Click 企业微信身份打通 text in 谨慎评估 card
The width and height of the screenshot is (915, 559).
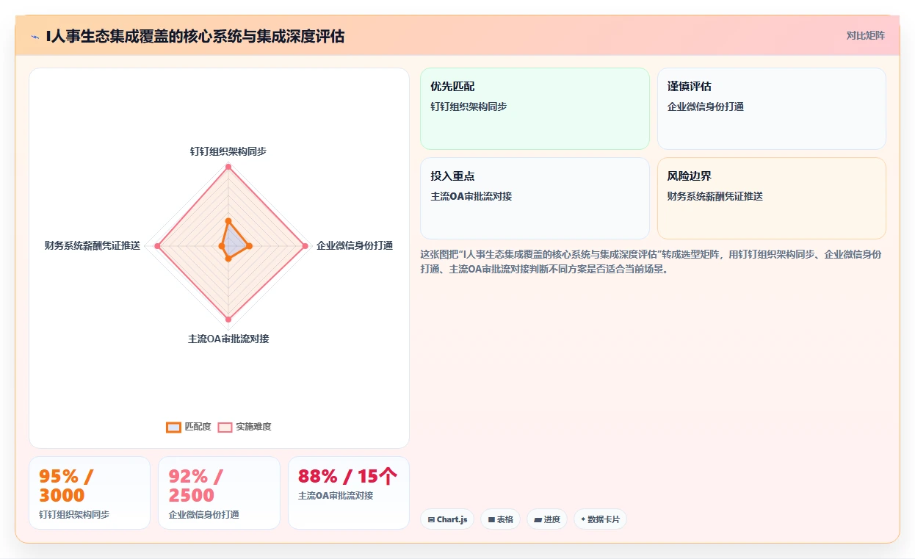[x=706, y=107]
